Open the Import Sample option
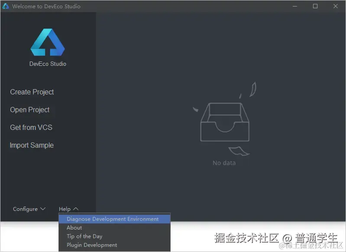Screen dimensions: 346x252 pyautogui.click(x=32, y=145)
